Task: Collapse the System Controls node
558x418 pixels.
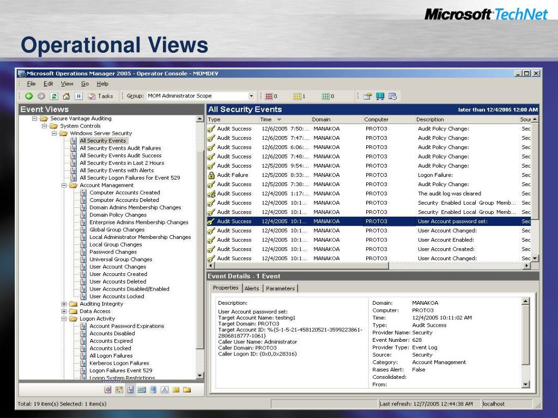Action: 44,126
